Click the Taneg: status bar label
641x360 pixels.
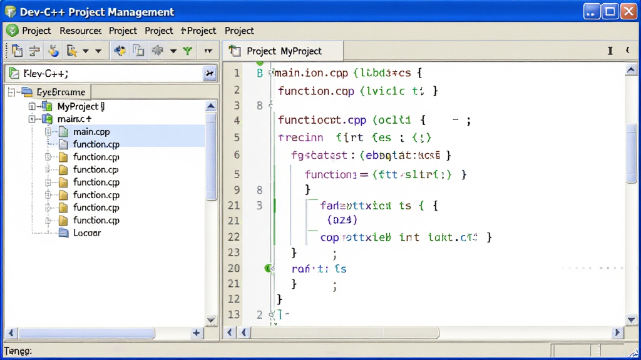click(x=18, y=351)
